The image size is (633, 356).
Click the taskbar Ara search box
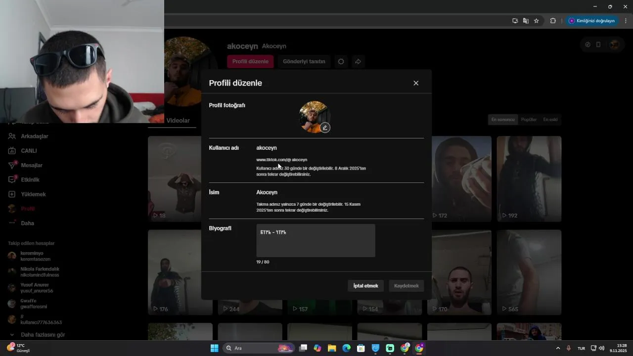pyautogui.click(x=259, y=348)
